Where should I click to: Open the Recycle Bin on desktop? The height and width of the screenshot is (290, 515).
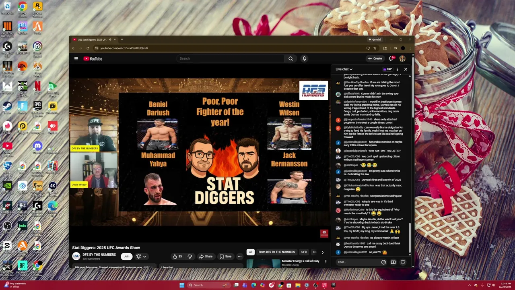pos(7,8)
